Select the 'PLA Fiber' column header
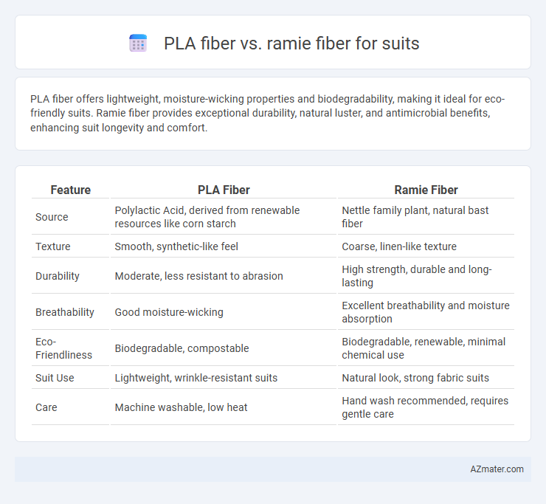546x504 pixels. point(224,190)
